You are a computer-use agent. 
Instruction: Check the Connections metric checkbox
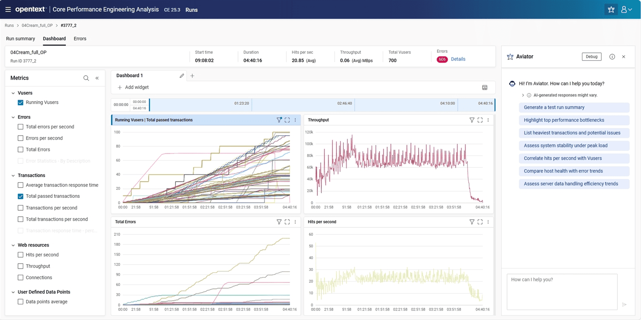[21, 277]
